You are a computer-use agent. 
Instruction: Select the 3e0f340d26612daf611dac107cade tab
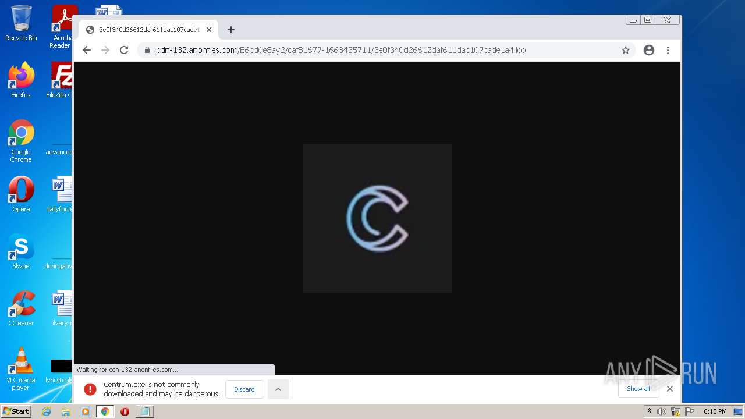click(x=148, y=30)
